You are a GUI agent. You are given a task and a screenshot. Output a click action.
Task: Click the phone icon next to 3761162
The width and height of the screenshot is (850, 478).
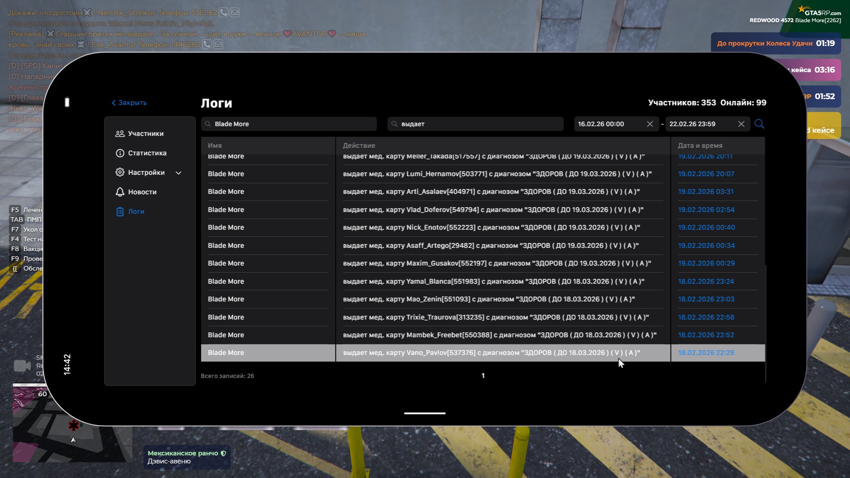224,12
